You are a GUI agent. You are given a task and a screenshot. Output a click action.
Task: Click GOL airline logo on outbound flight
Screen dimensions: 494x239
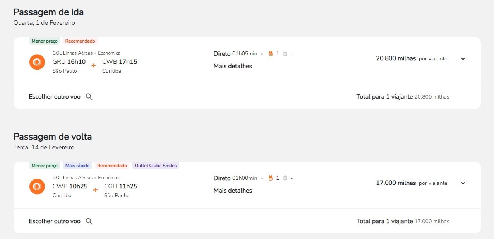tap(37, 62)
